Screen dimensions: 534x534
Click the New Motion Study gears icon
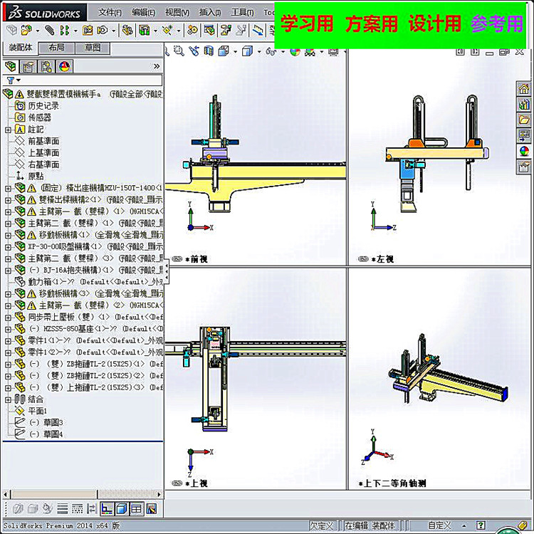tap(192, 31)
